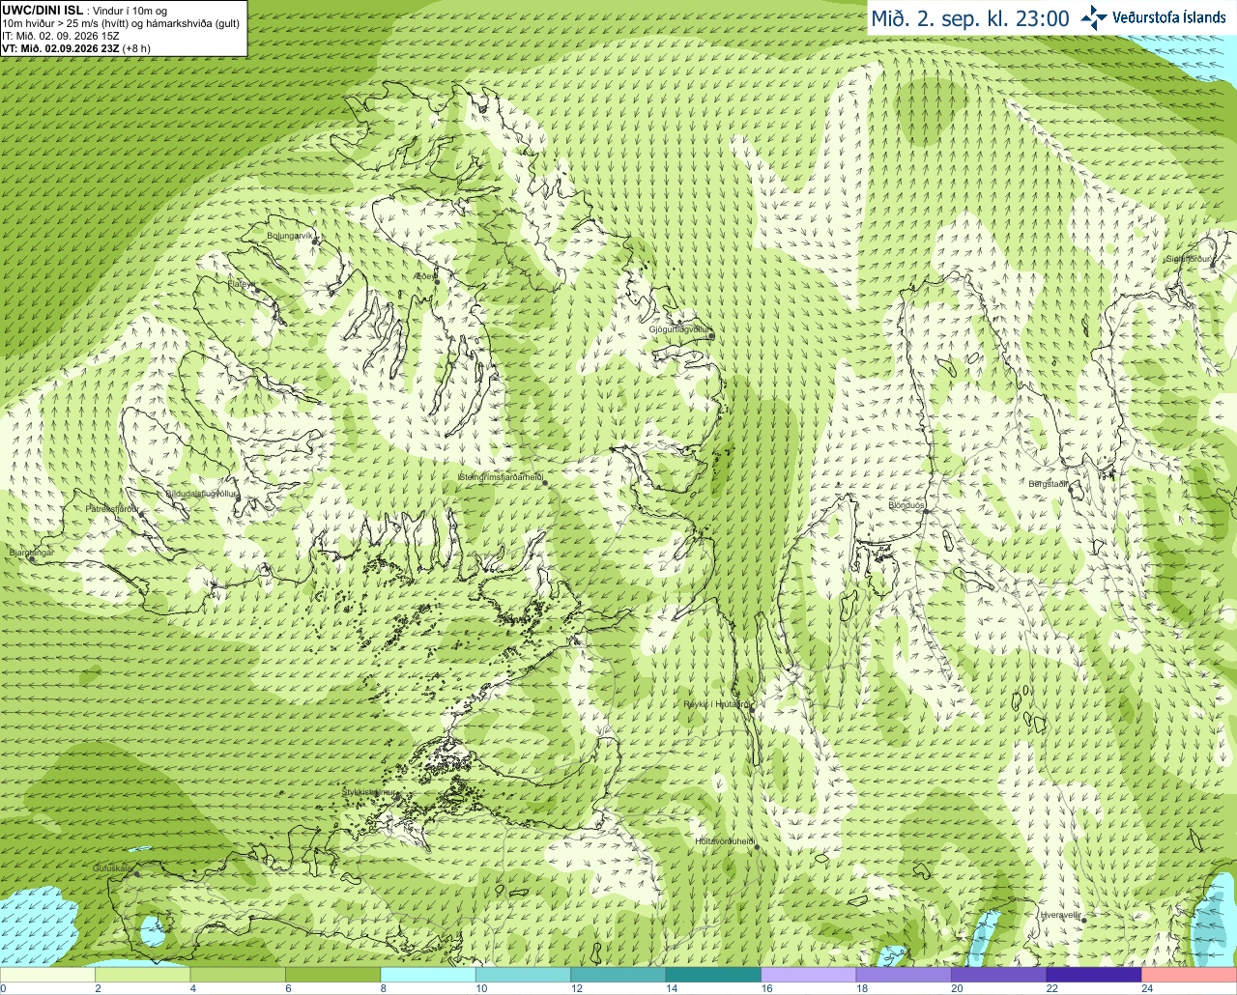Select the dark purple 22–24 legend swatch

(1094, 975)
